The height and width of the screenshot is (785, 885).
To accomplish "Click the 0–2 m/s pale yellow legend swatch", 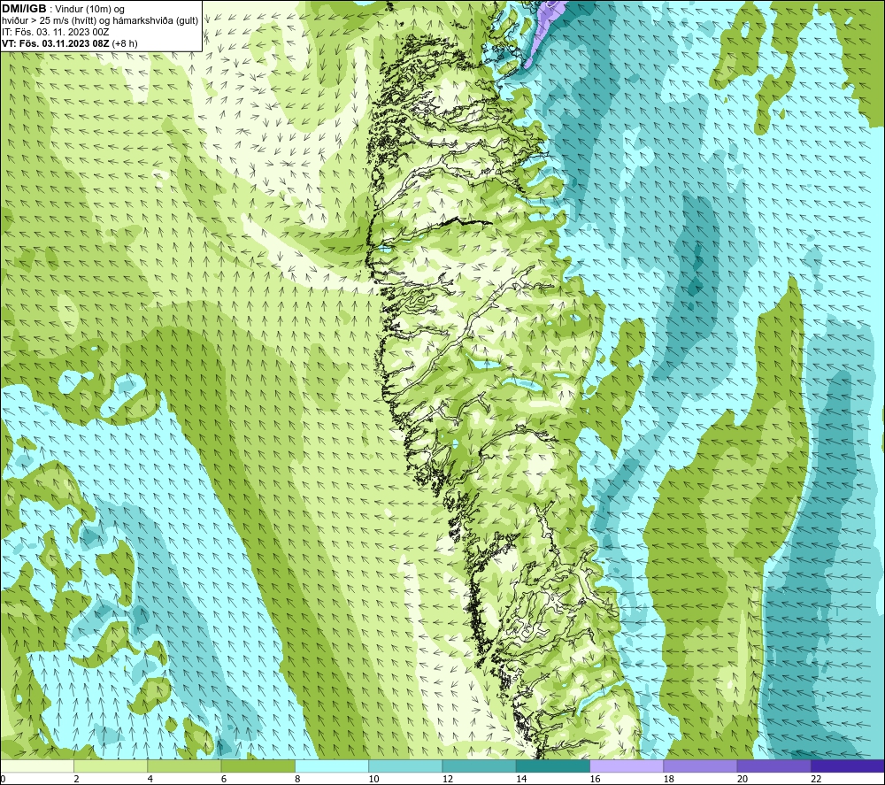I will click(37, 766).
